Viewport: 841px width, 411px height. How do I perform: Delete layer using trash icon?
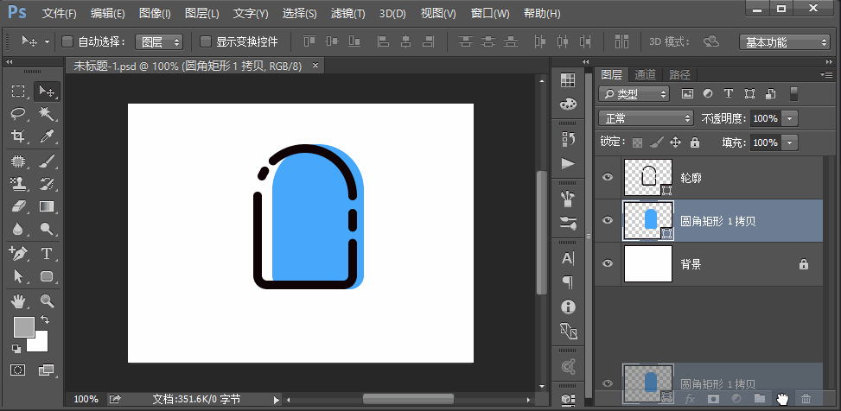806,398
